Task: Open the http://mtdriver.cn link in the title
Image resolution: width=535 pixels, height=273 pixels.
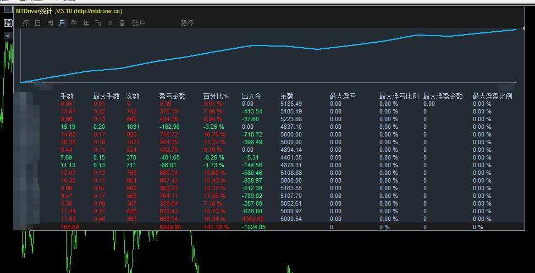Action: (98, 11)
